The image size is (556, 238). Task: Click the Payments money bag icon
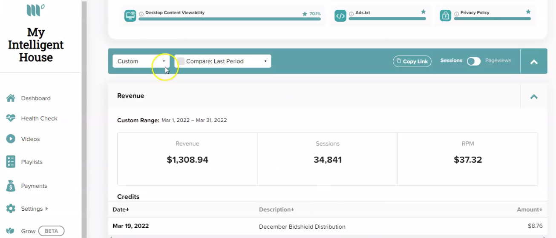tap(11, 186)
